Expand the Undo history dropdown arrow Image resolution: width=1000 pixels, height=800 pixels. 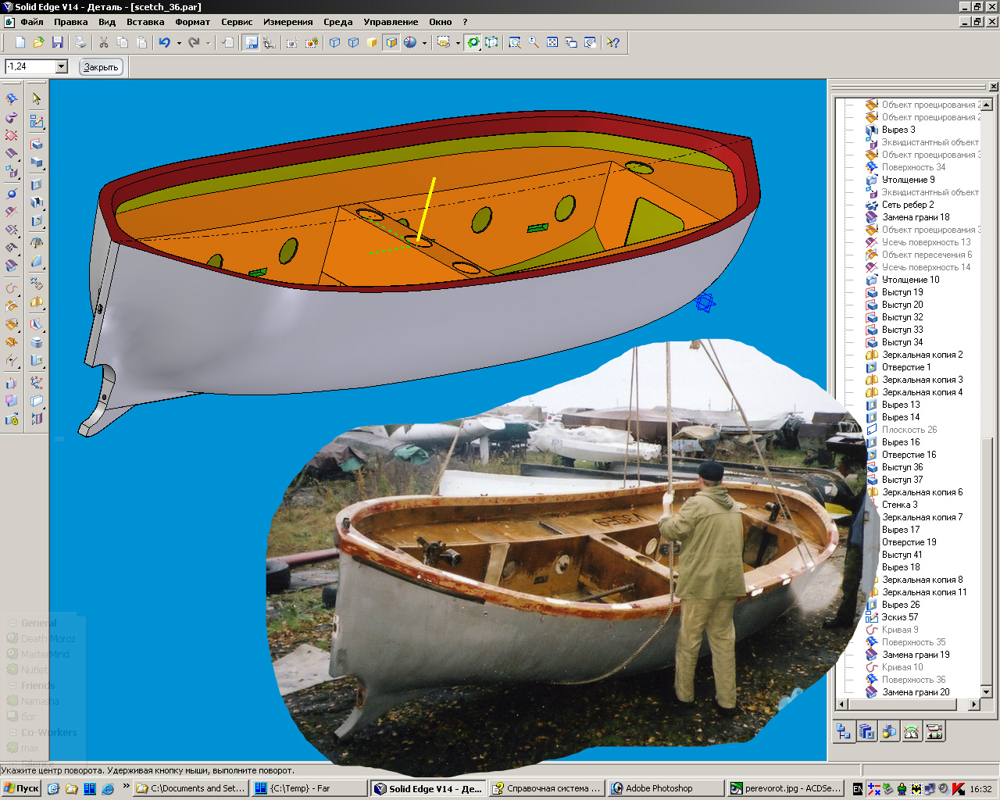(179, 44)
